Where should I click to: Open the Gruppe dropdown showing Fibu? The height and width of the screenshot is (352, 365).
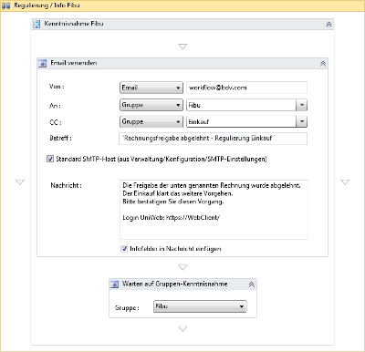coord(200,306)
